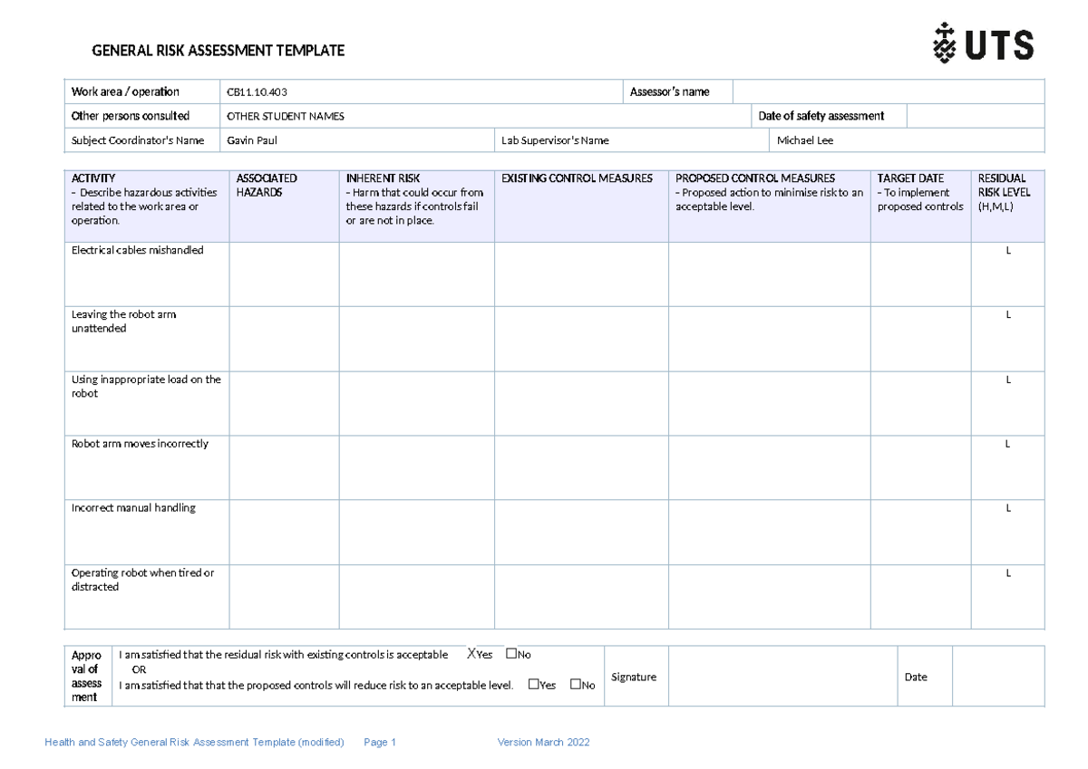The width and height of the screenshot is (1088, 769).
Task: Click the CB11.10.403 work area cell
Action: 417,91
